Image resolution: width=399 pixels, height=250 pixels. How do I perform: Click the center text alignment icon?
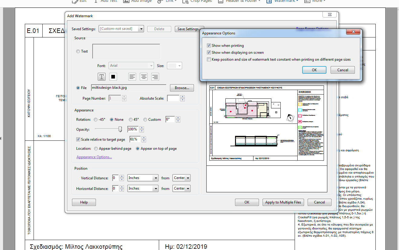143,77
